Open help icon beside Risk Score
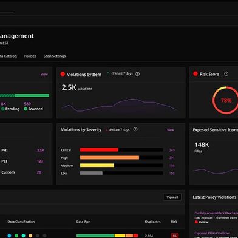Viewport: 238px width, 238px height. click(x=226, y=74)
